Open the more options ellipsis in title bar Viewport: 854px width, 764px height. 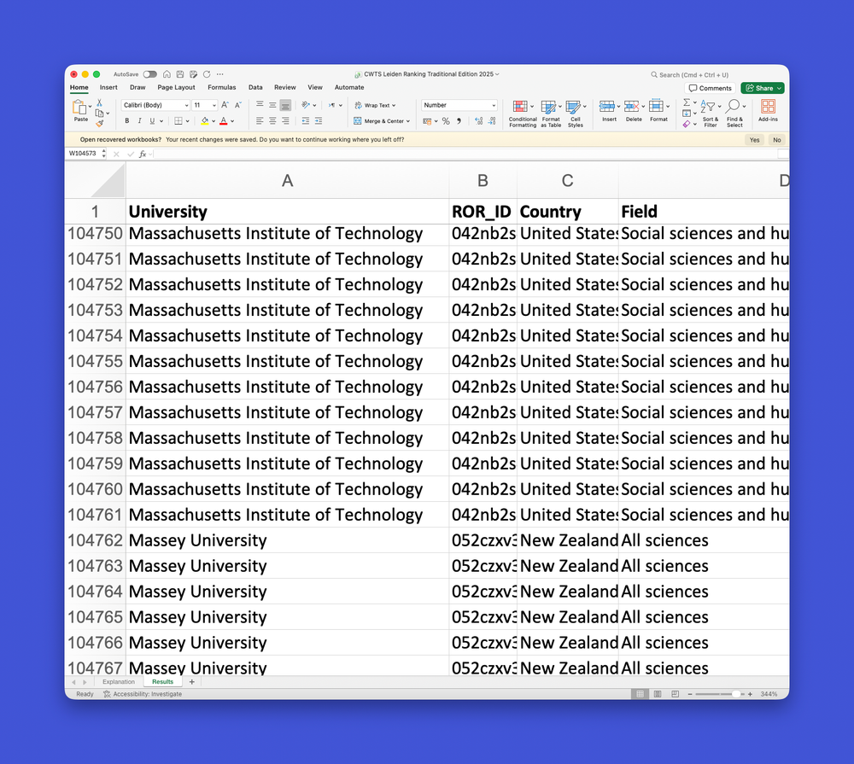pyautogui.click(x=220, y=74)
